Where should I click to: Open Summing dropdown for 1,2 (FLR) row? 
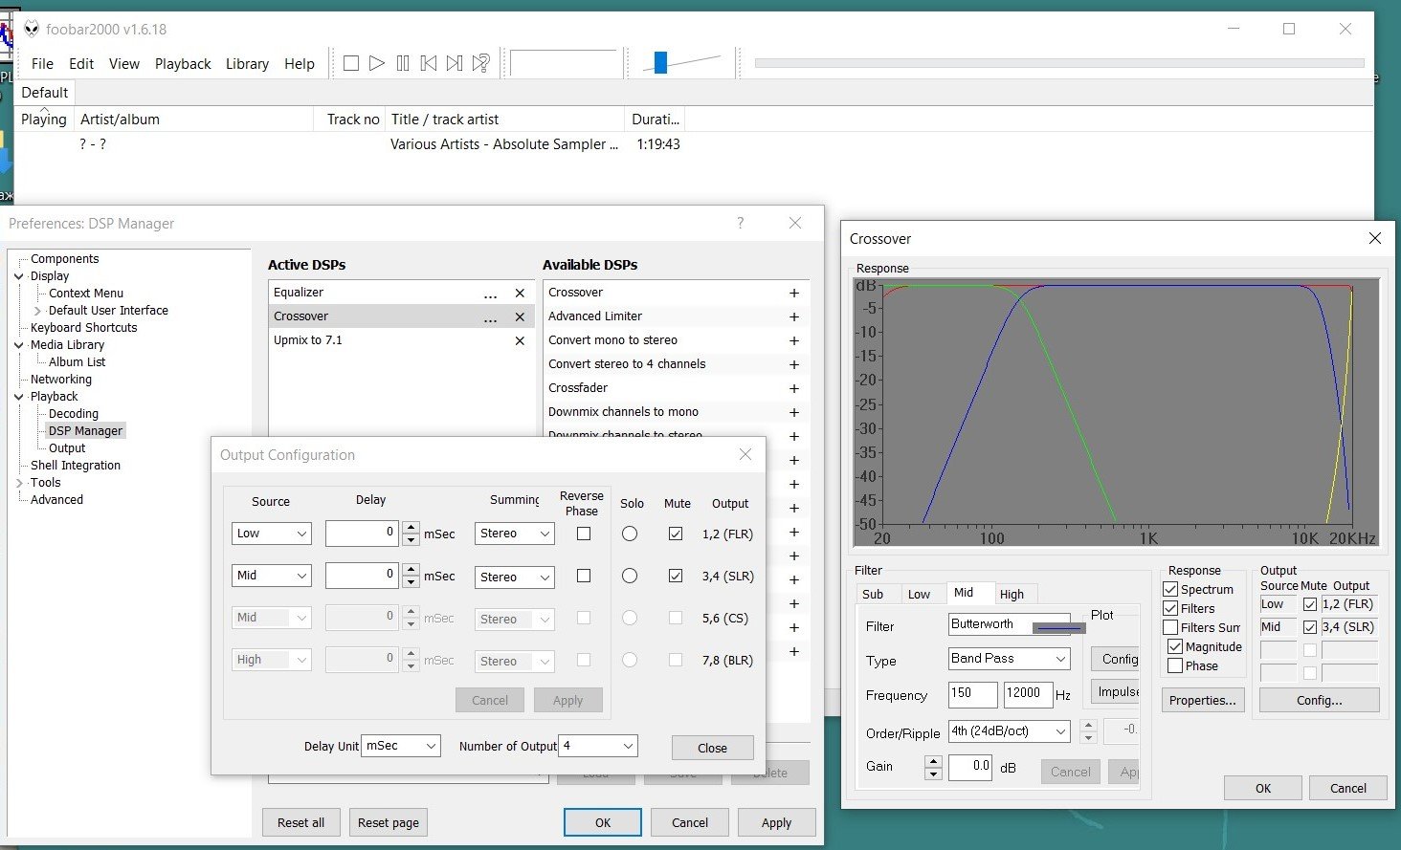(x=515, y=534)
